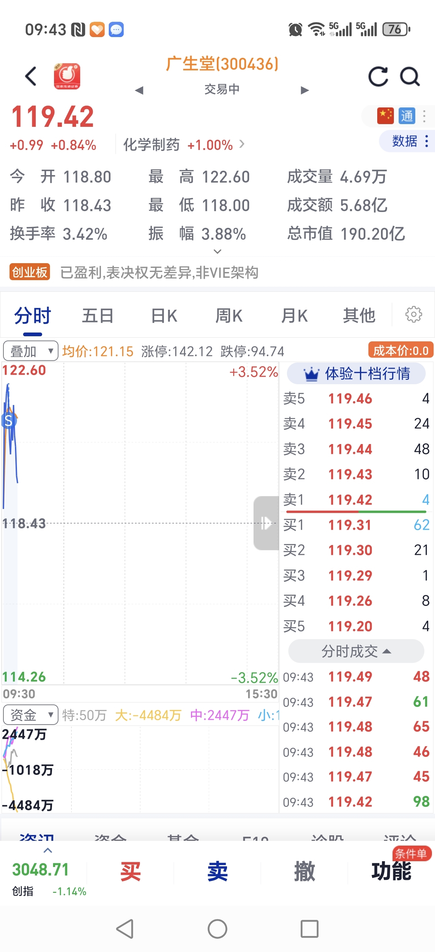Go to previous stock with left triangle
Image resolution: width=435 pixels, height=952 pixels.
pyautogui.click(x=139, y=90)
